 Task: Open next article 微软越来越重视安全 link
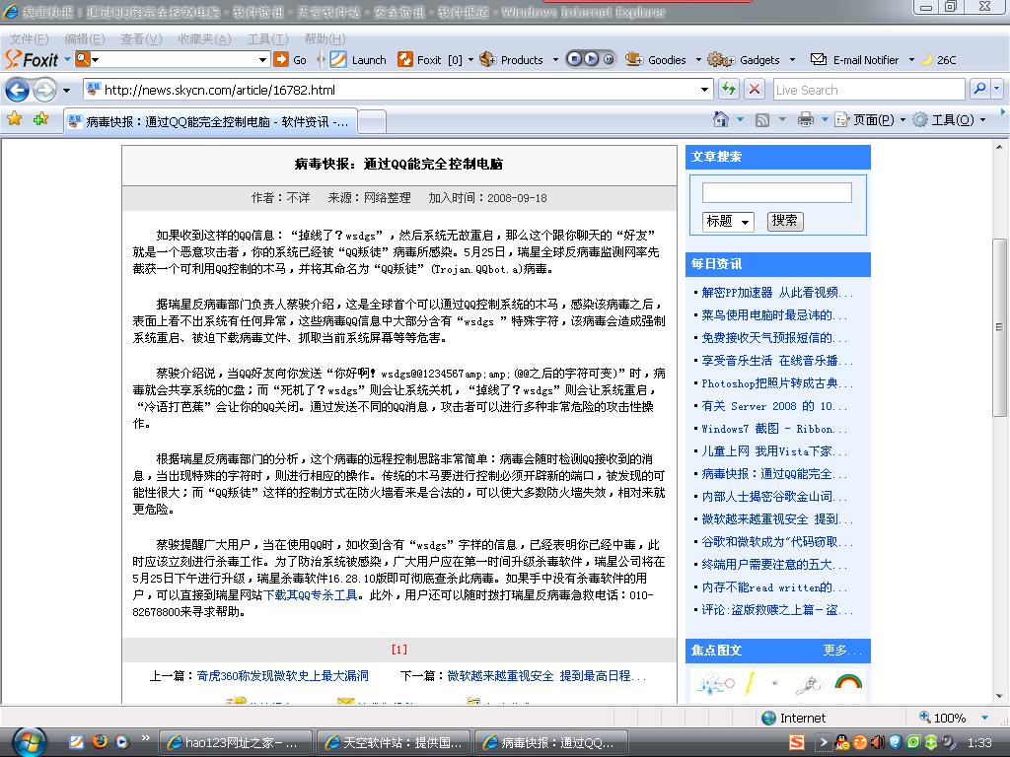(x=546, y=675)
